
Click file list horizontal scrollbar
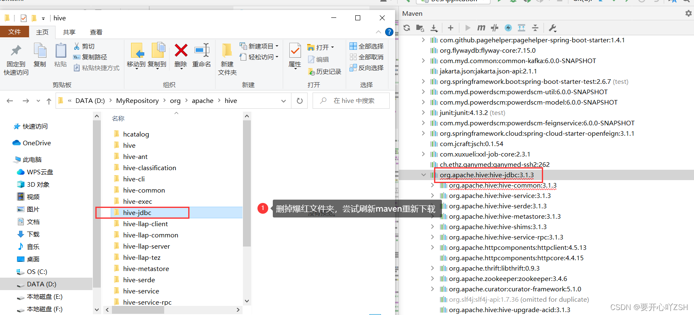click(x=138, y=310)
